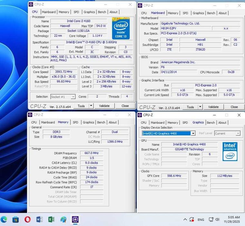Switch to Mainboard tab in the CPU window
The image size is (245, 226).
(x=49, y=12)
